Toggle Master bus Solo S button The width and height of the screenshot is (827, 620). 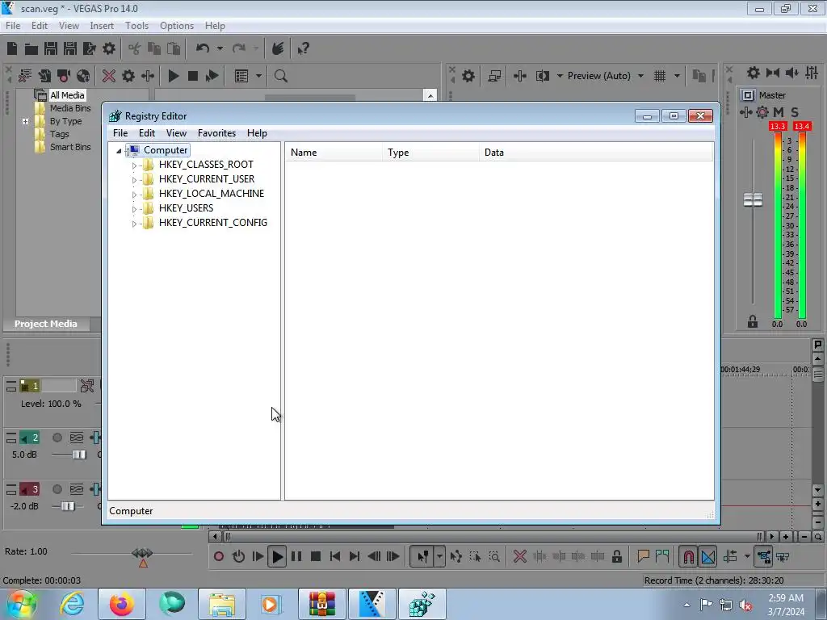(795, 111)
